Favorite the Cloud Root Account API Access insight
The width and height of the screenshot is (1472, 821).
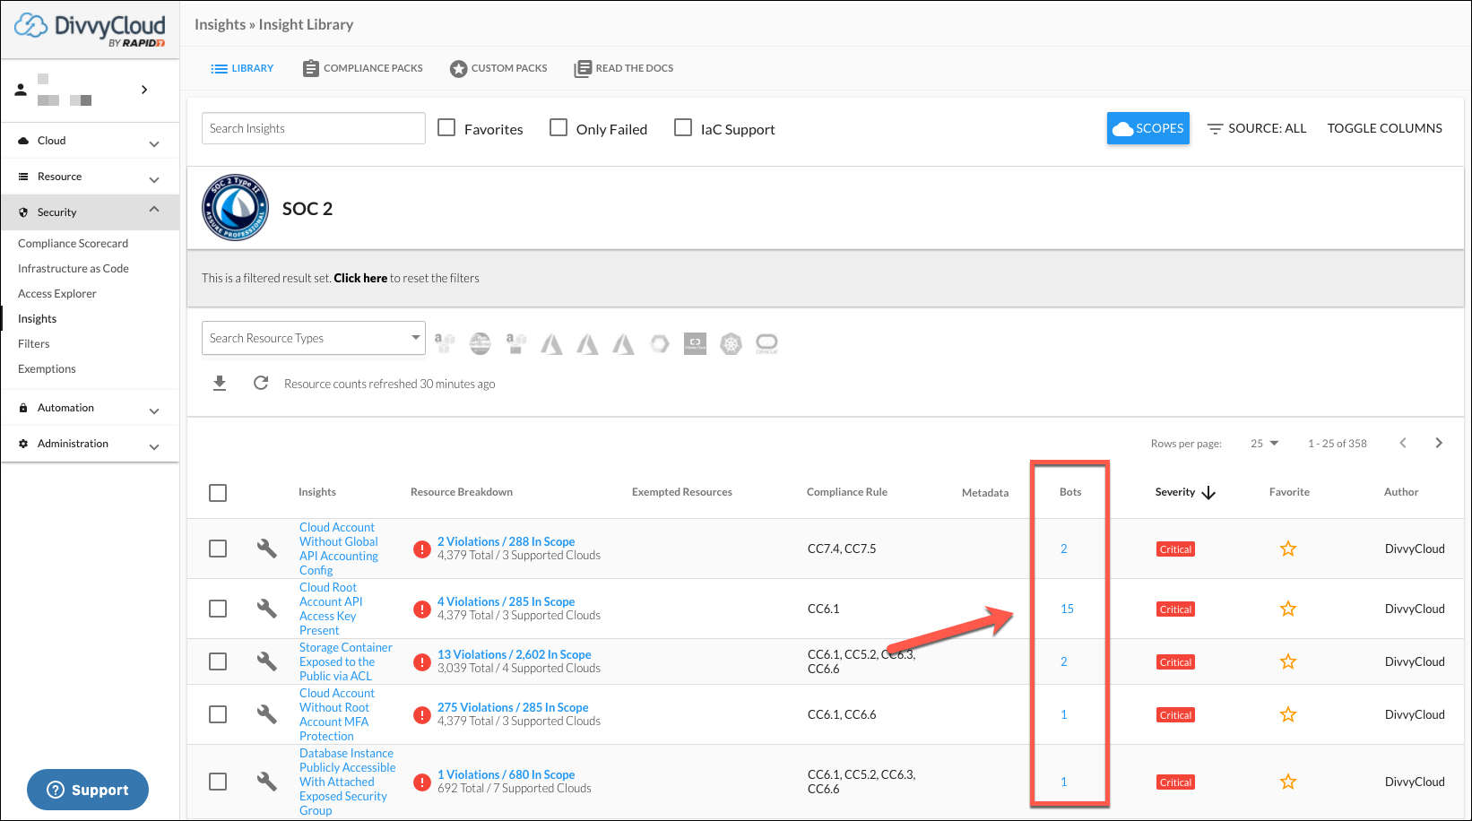click(x=1288, y=609)
